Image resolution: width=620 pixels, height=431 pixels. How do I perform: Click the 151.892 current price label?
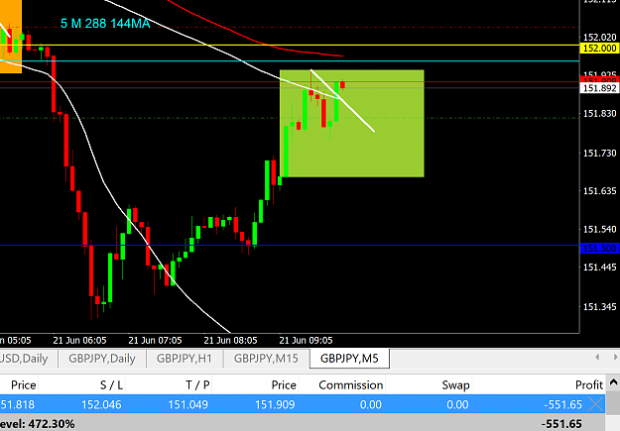pos(599,88)
